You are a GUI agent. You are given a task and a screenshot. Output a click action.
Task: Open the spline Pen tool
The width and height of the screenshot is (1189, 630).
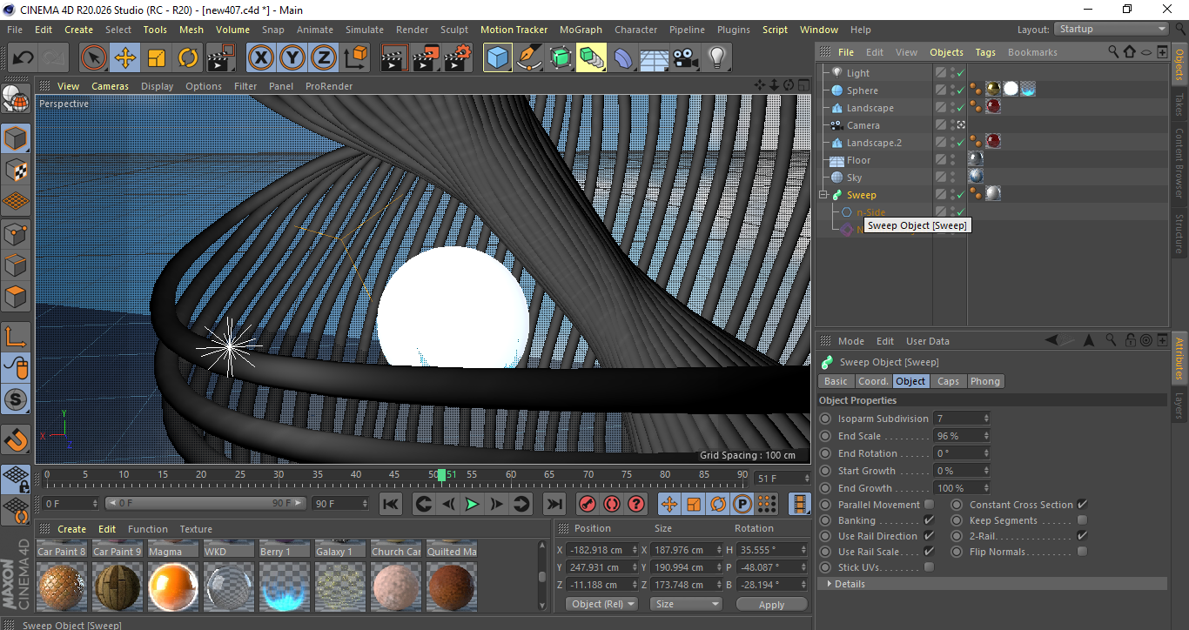point(529,58)
